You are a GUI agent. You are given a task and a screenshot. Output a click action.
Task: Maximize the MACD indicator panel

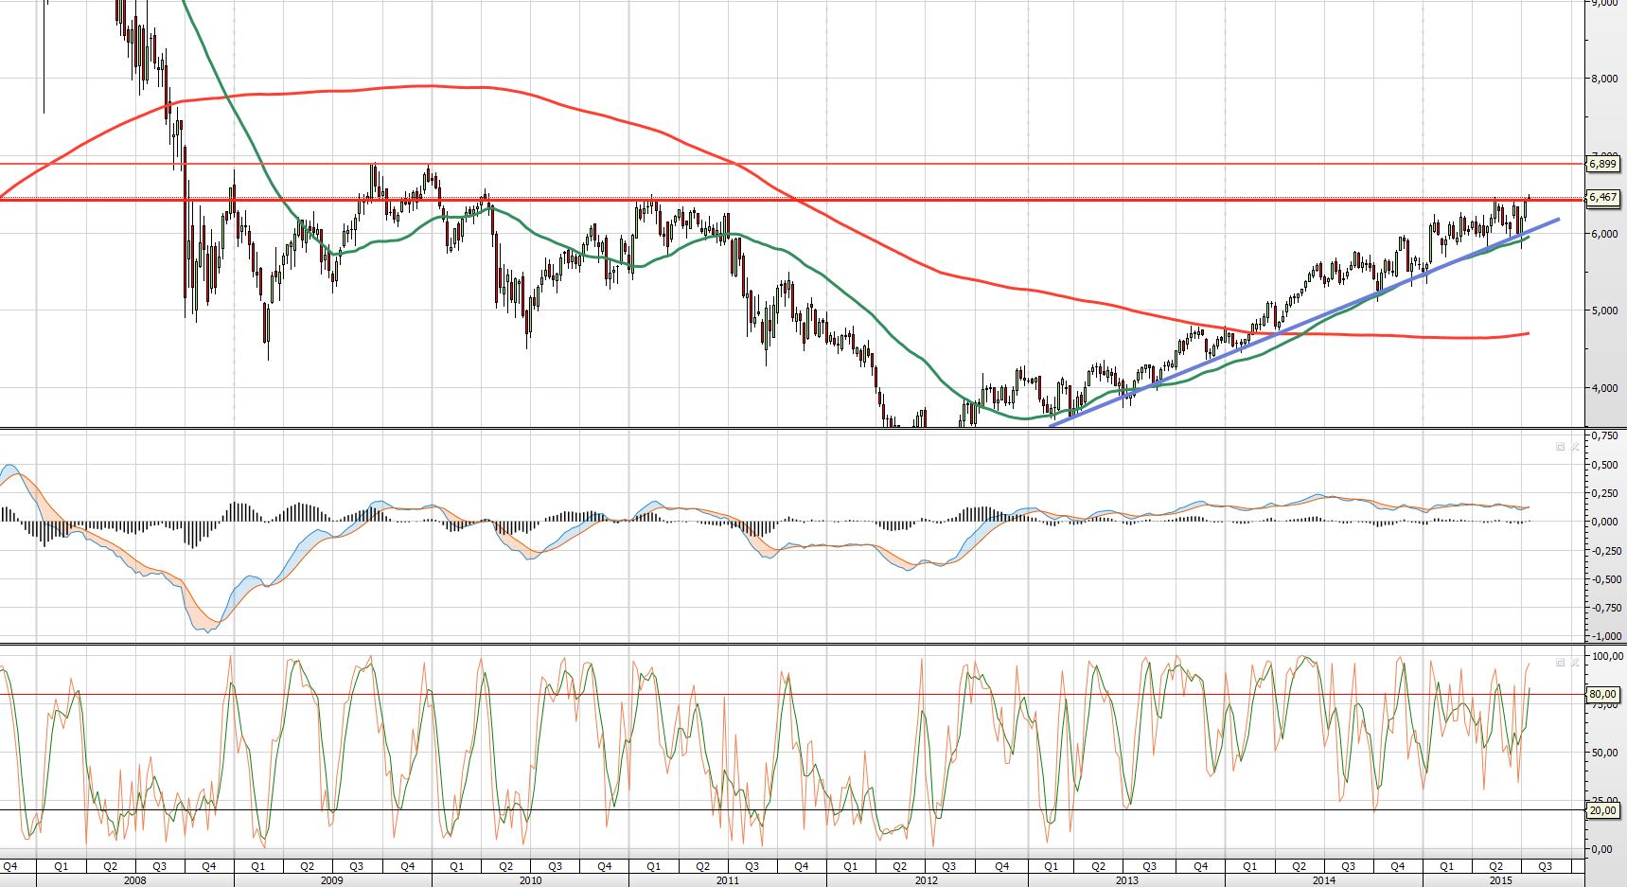coord(1561,447)
